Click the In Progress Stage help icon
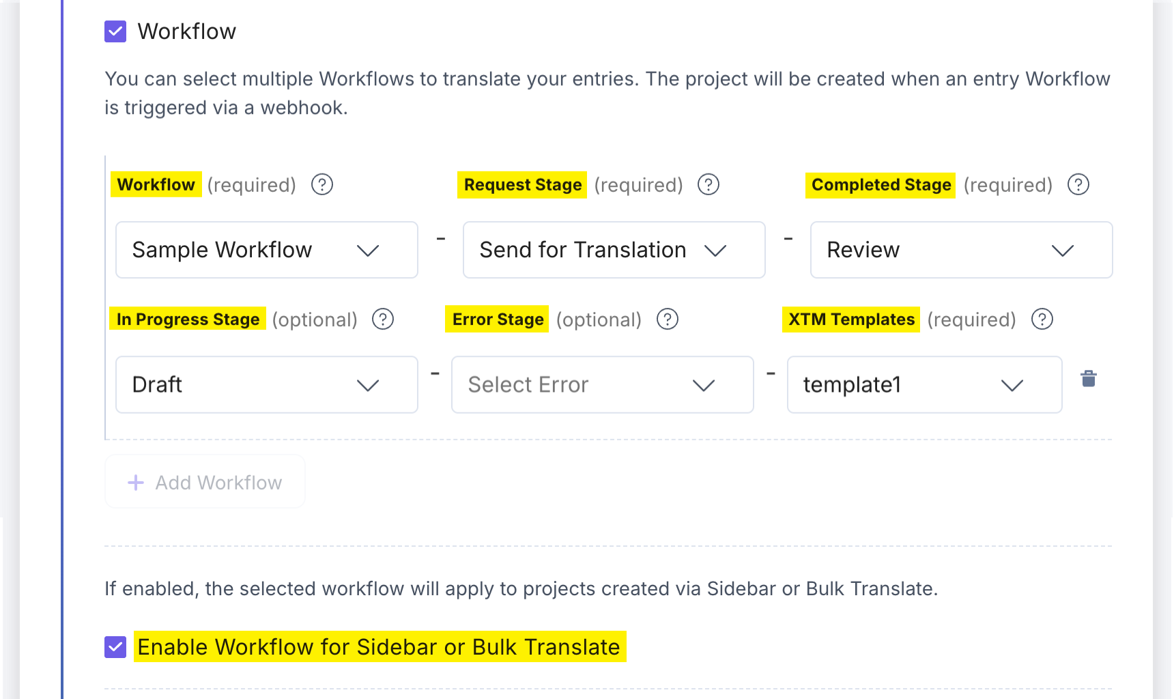 click(383, 319)
